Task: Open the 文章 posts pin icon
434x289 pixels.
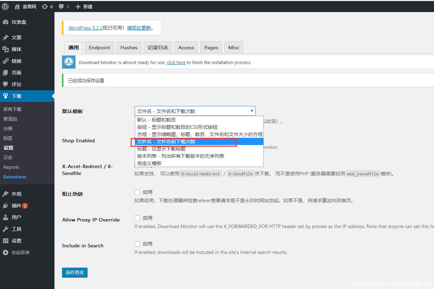Action: 6,38
